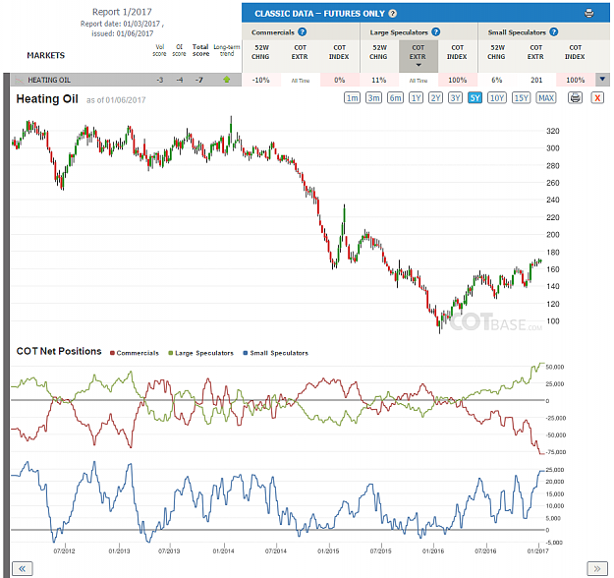Click the Vol score column header
Image resolution: width=614 pixels, height=578 pixels.
tap(159, 50)
